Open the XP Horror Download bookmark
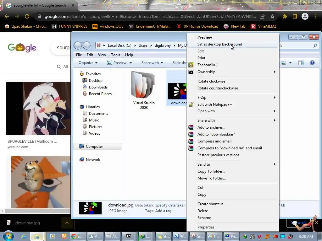The width and height of the screenshot is (322, 241). [x=197, y=26]
